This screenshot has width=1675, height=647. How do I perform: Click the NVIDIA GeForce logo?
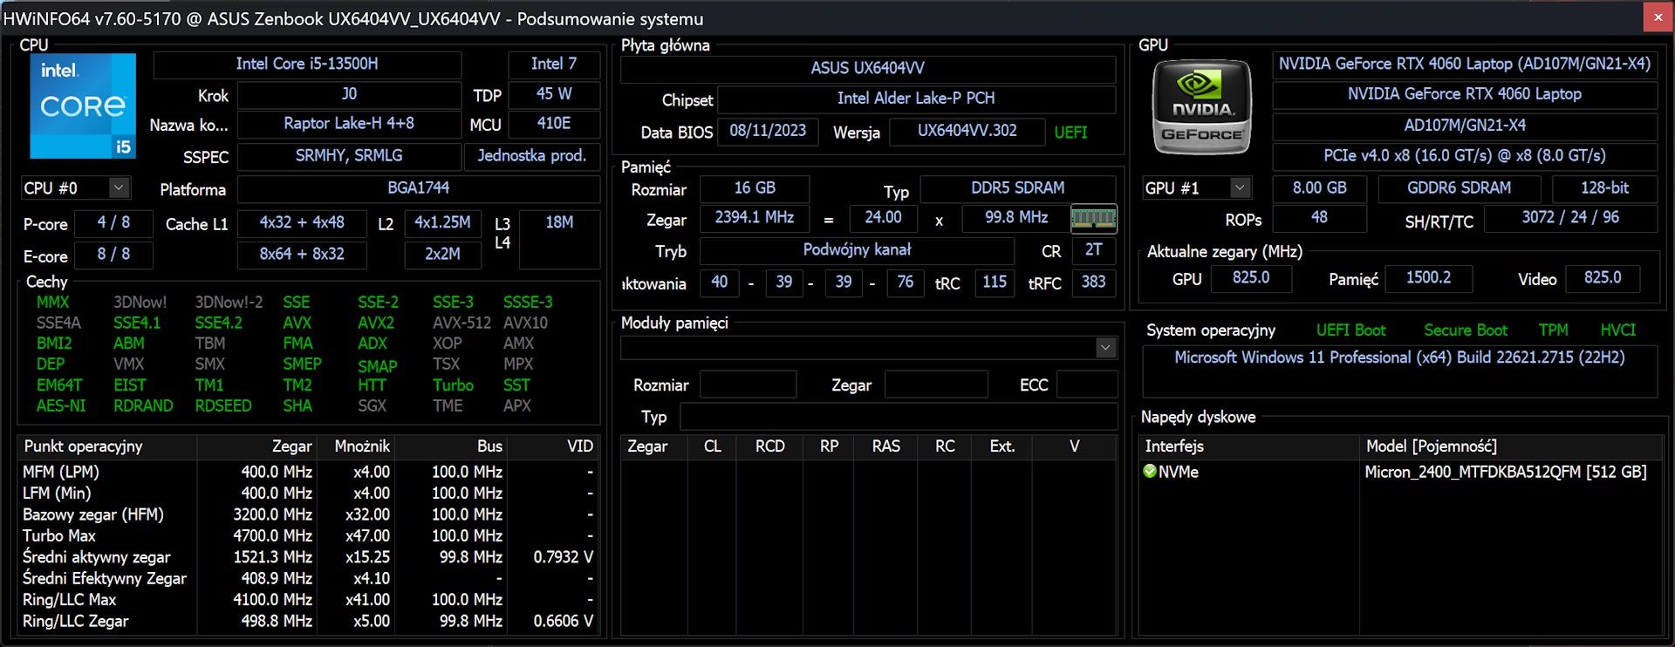click(1201, 106)
